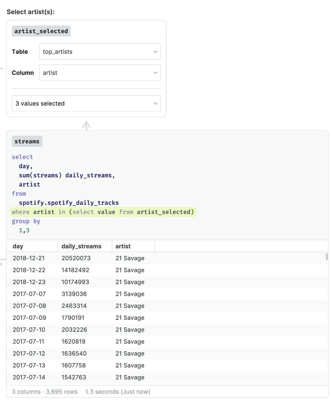This screenshot has height=406, width=332.
Task: Click the sum(streams) daily_streams code line
Action: [x=67, y=175]
